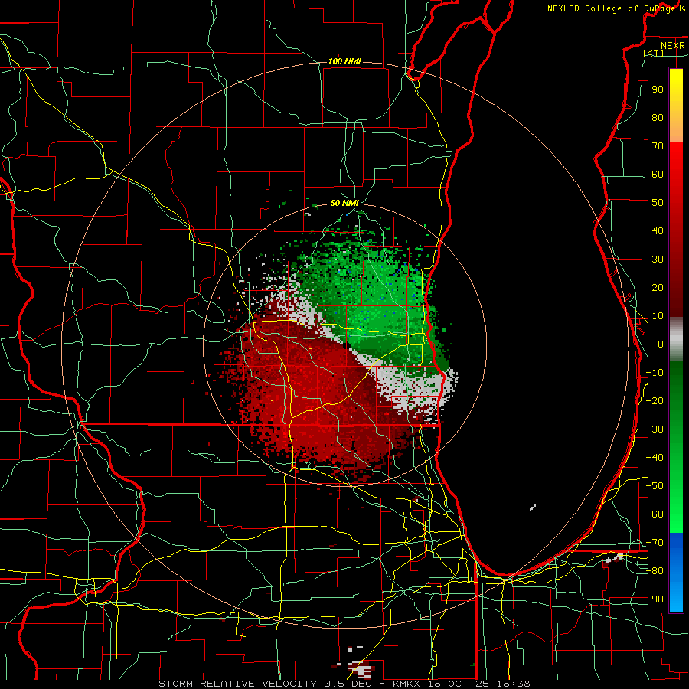The height and width of the screenshot is (689, 689).
Task: Click the -10 knot scale label
Action: pos(655,373)
